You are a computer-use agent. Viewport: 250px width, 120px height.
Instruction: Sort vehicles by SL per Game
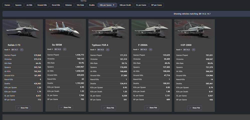pyautogui.click(x=141, y=5)
